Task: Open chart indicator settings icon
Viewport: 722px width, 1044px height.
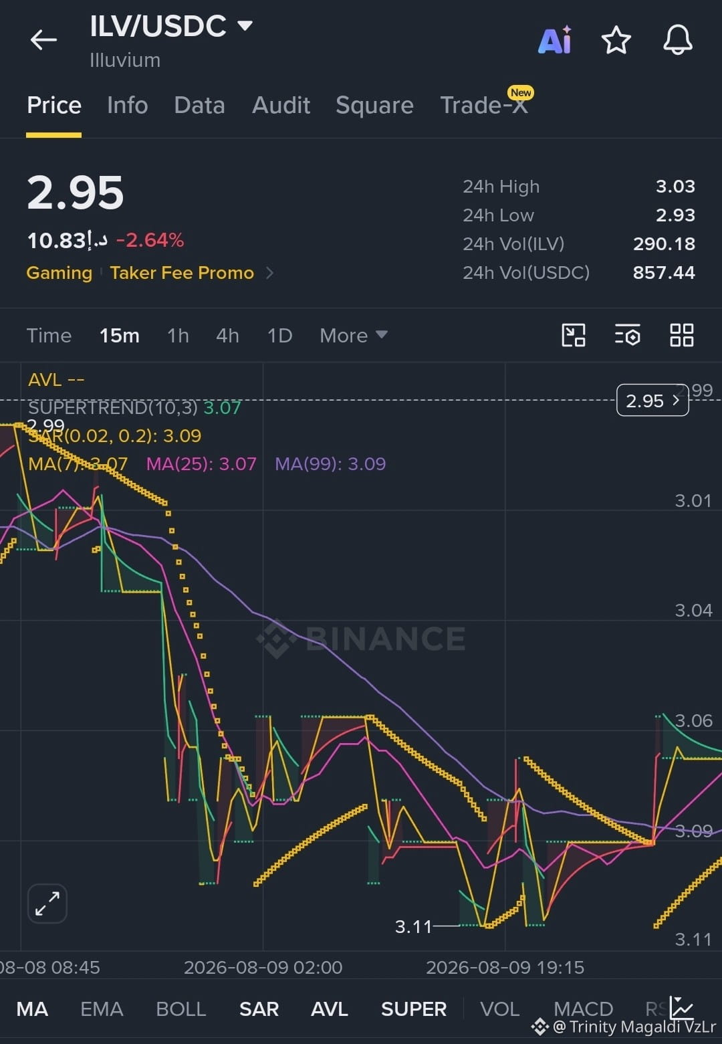Action: pos(628,335)
